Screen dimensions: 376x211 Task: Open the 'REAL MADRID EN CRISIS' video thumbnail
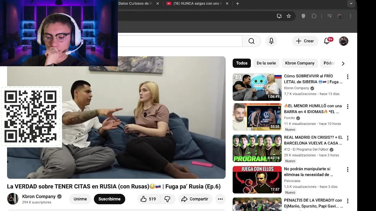(257, 148)
